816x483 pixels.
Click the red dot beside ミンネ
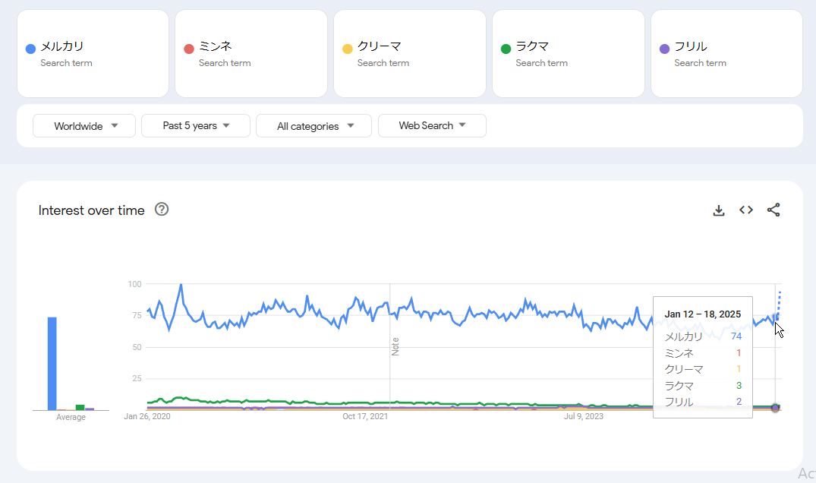pos(189,49)
